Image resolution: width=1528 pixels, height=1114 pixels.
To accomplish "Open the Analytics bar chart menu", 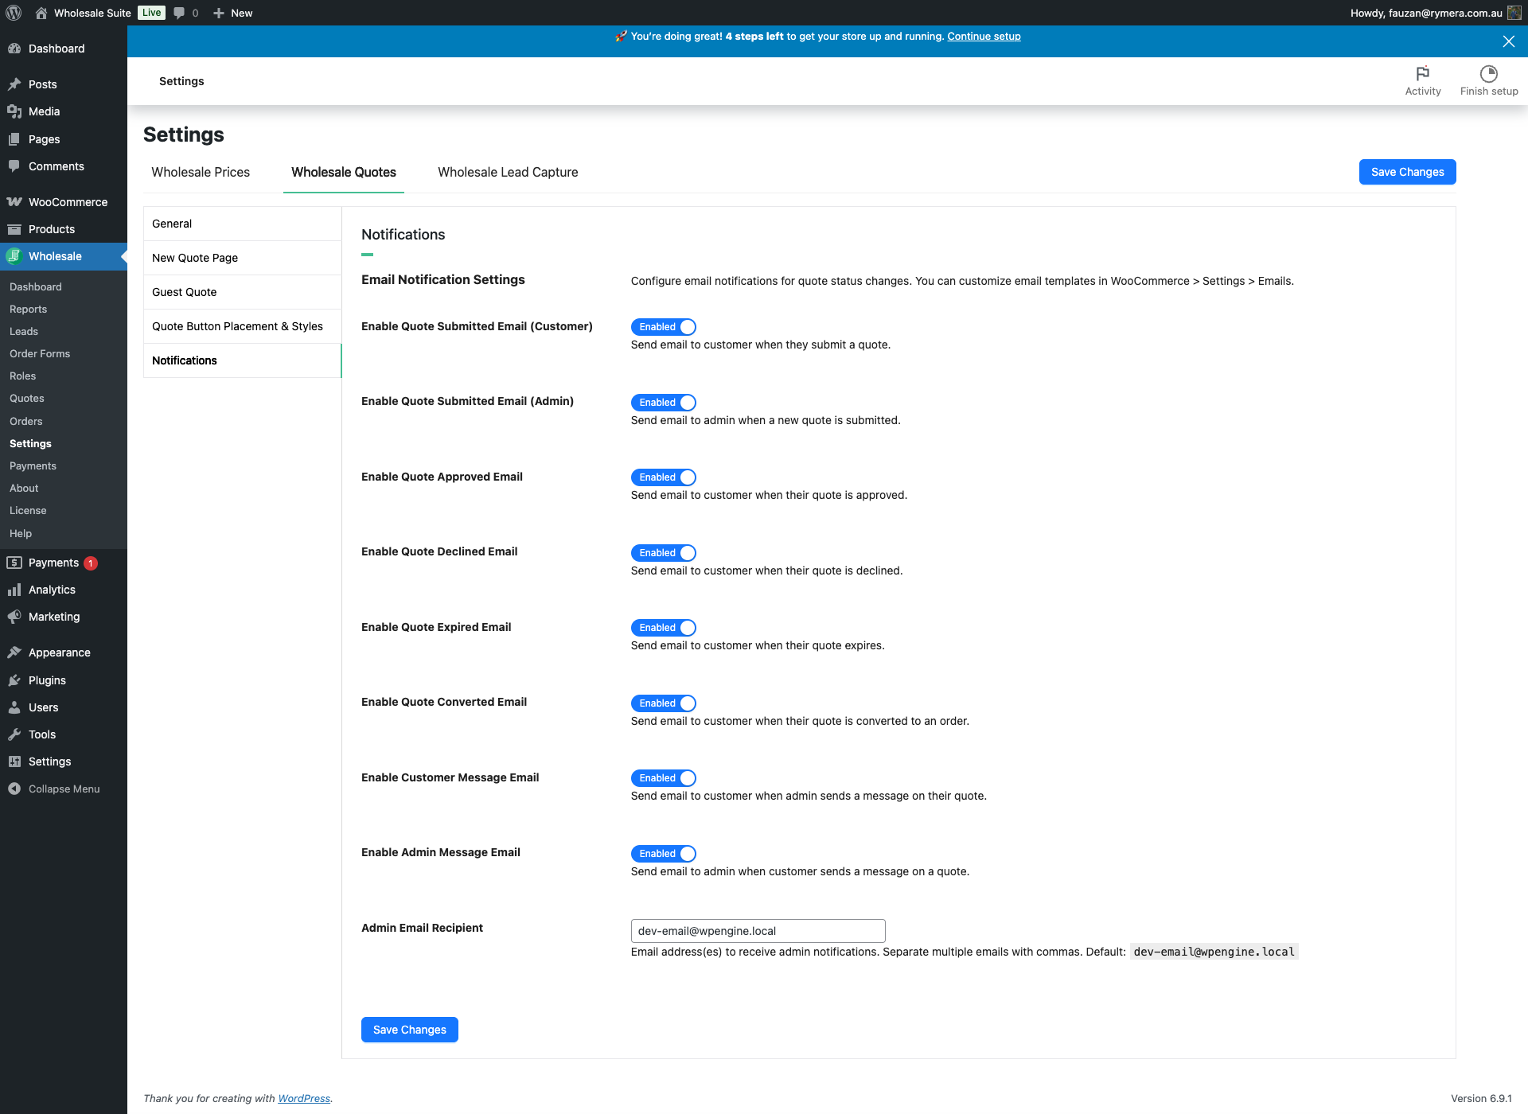I will pos(14,590).
